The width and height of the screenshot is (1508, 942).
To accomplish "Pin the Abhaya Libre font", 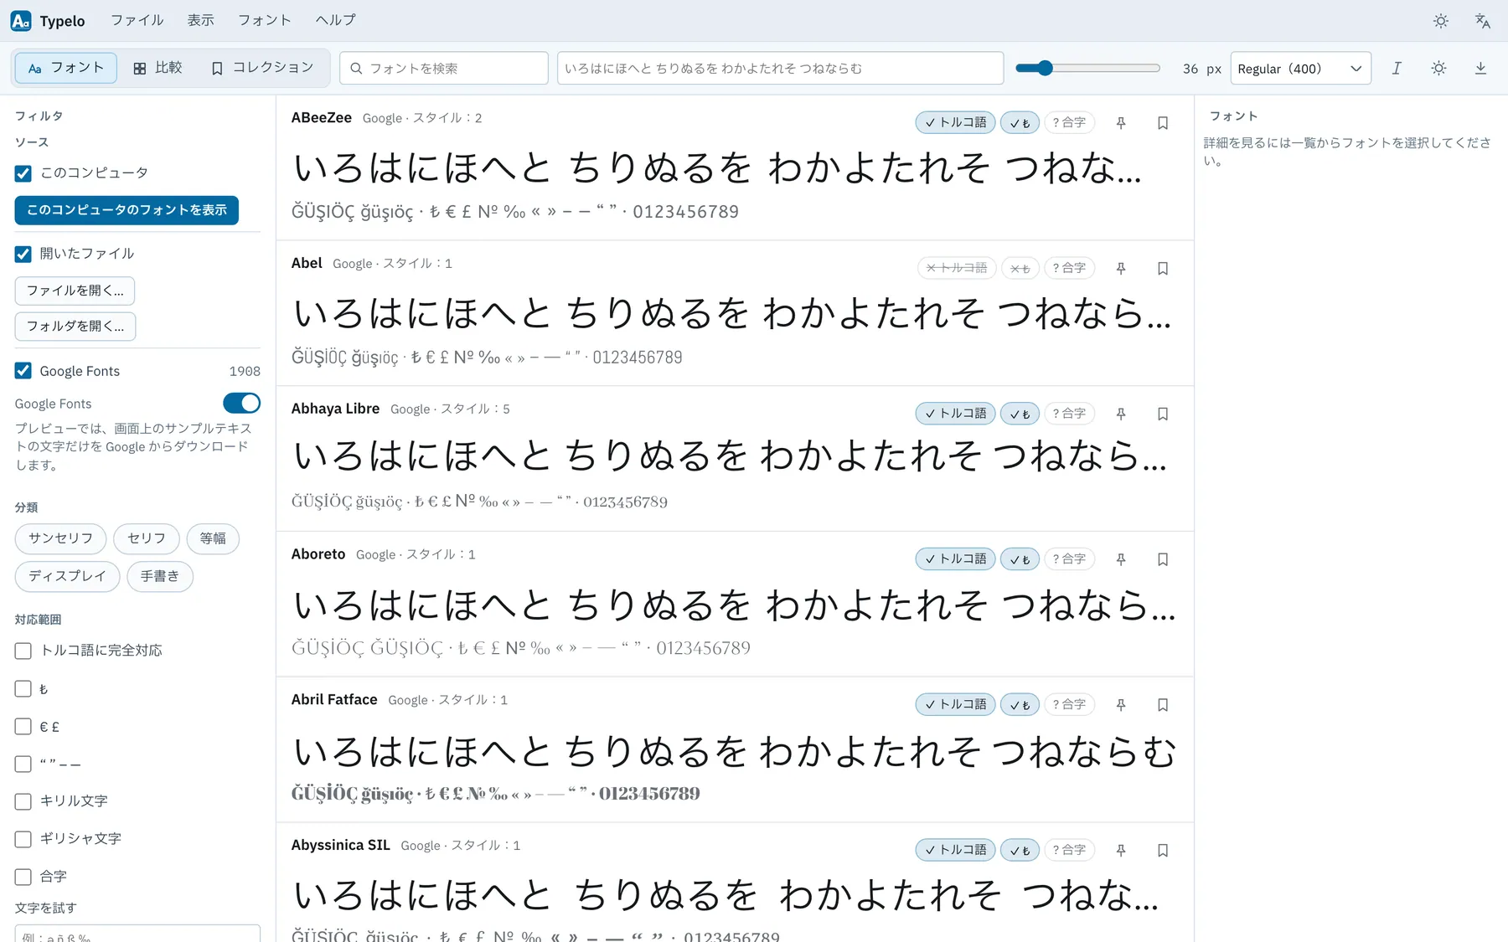I will pos(1121,414).
